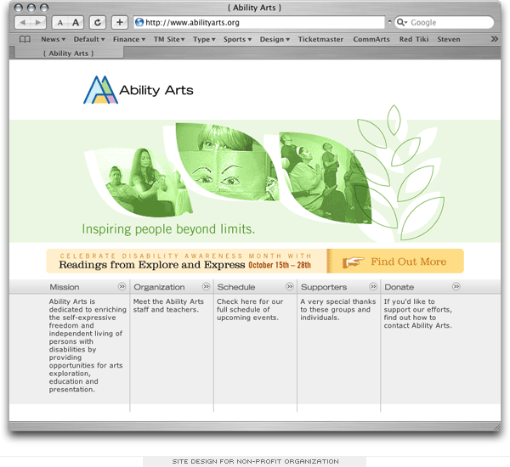The image size is (510, 467).
Task: Open the Mission section heading
Action: pyautogui.click(x=65, y=287)
